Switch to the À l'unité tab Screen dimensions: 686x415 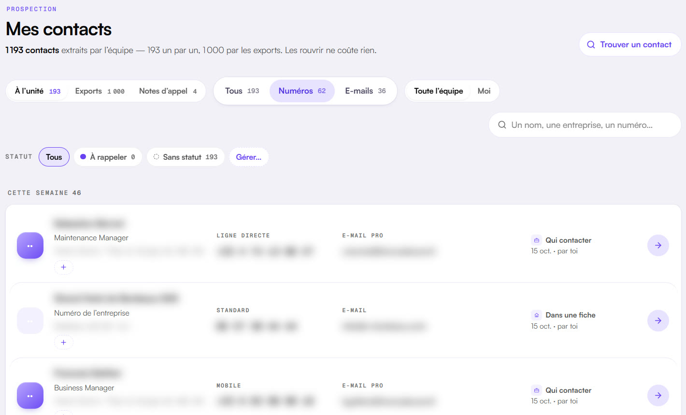point(38,91)
